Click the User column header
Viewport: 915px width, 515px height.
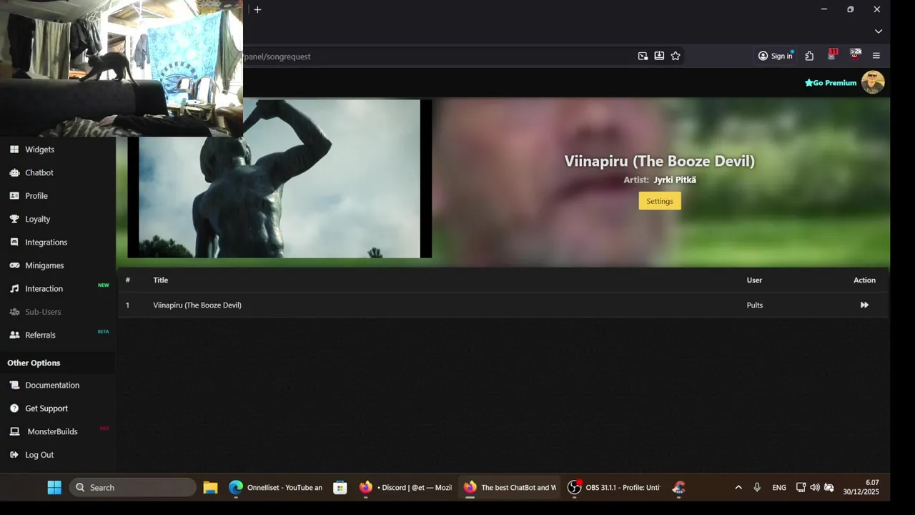[754, 280]
